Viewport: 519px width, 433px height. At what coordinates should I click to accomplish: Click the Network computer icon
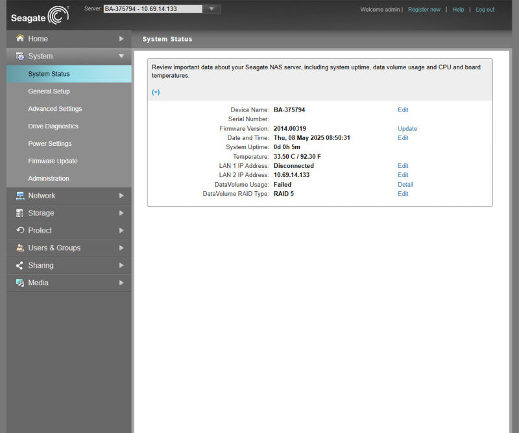pyautogui.click(x=20, y=196)
